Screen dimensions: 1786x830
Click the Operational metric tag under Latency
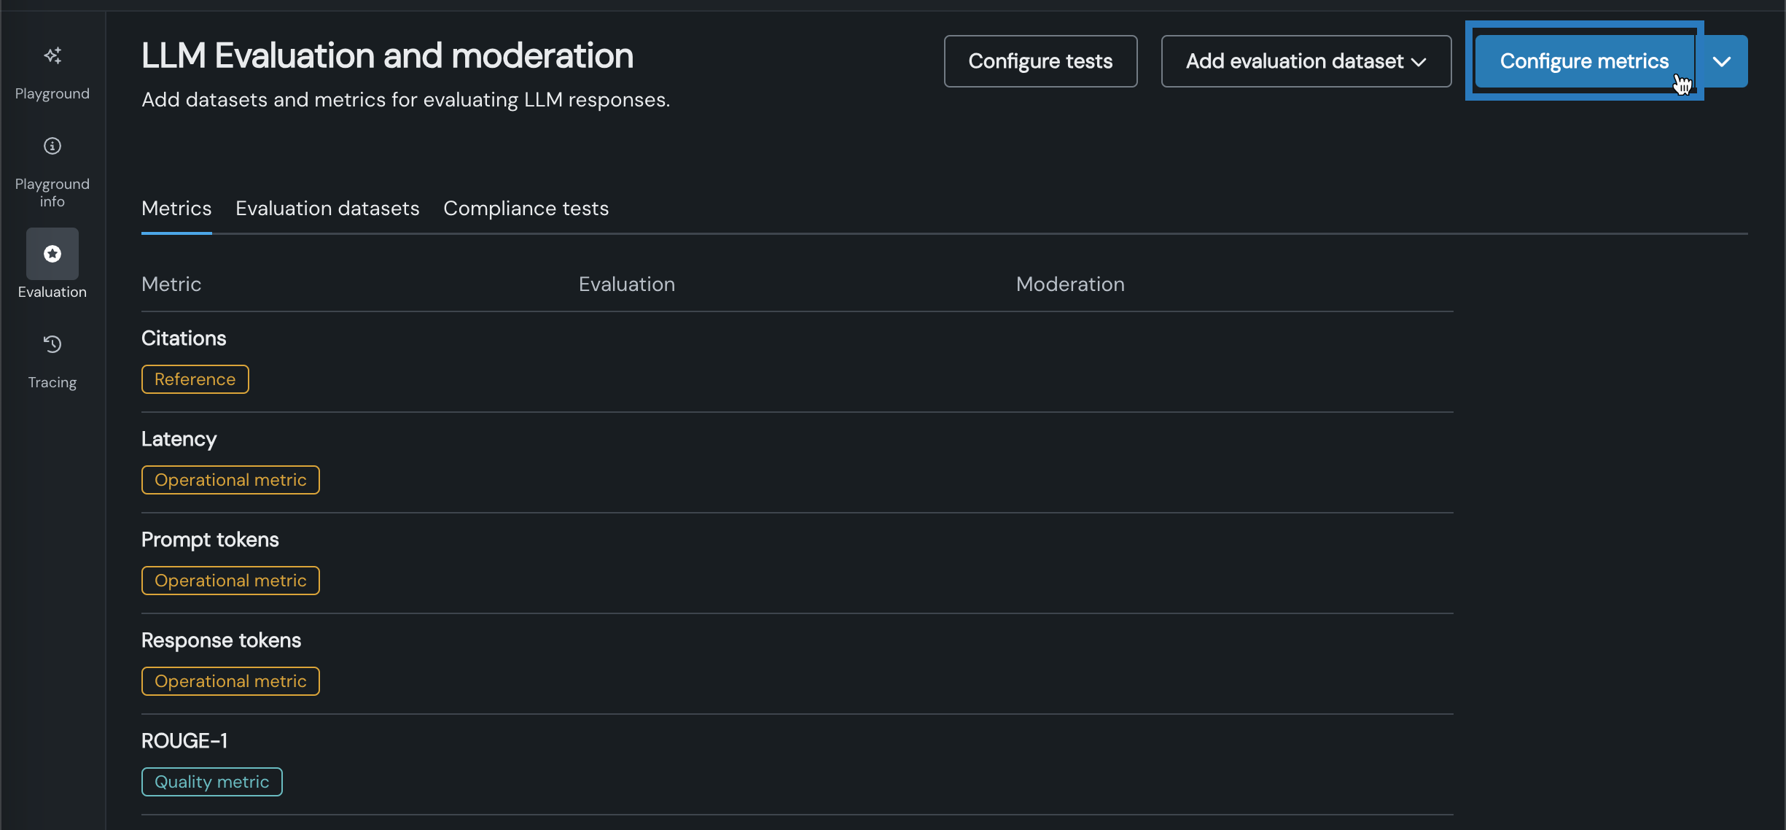pos(230,480)
